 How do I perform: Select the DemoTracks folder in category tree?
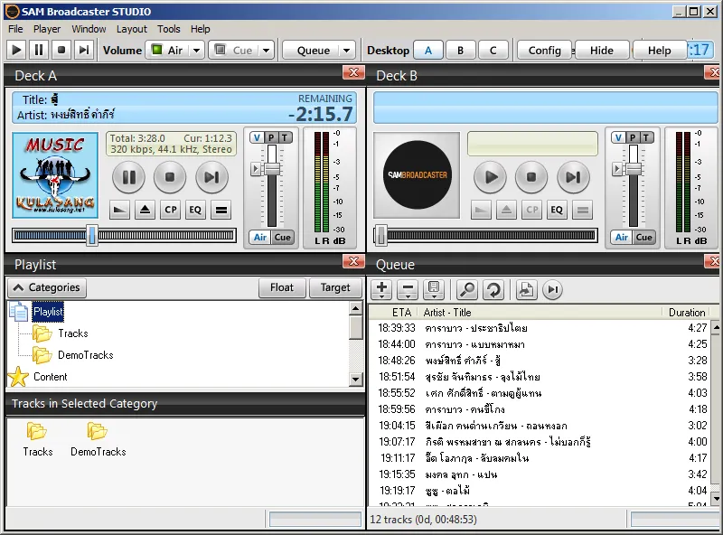(x=86, y=355)
